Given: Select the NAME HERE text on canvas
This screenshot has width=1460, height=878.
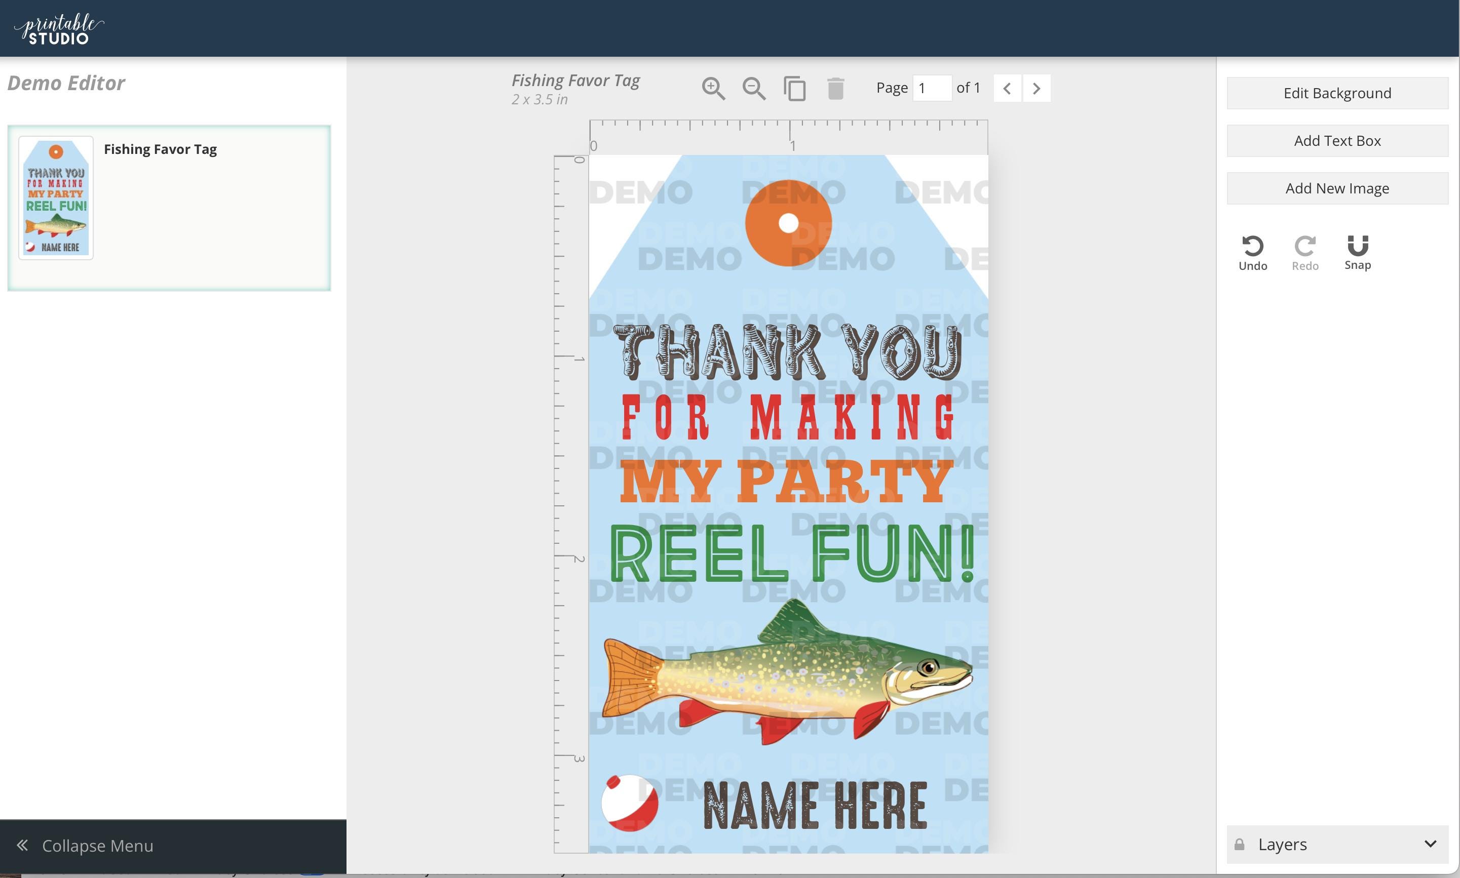Looking at the screenshot, I should (815, 805).
